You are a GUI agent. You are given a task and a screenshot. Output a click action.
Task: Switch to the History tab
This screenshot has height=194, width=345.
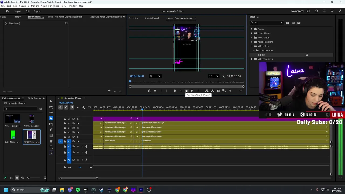[18, 17]
